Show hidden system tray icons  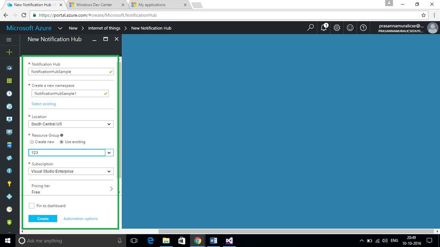pyautogui.click(x=361, y=241)
